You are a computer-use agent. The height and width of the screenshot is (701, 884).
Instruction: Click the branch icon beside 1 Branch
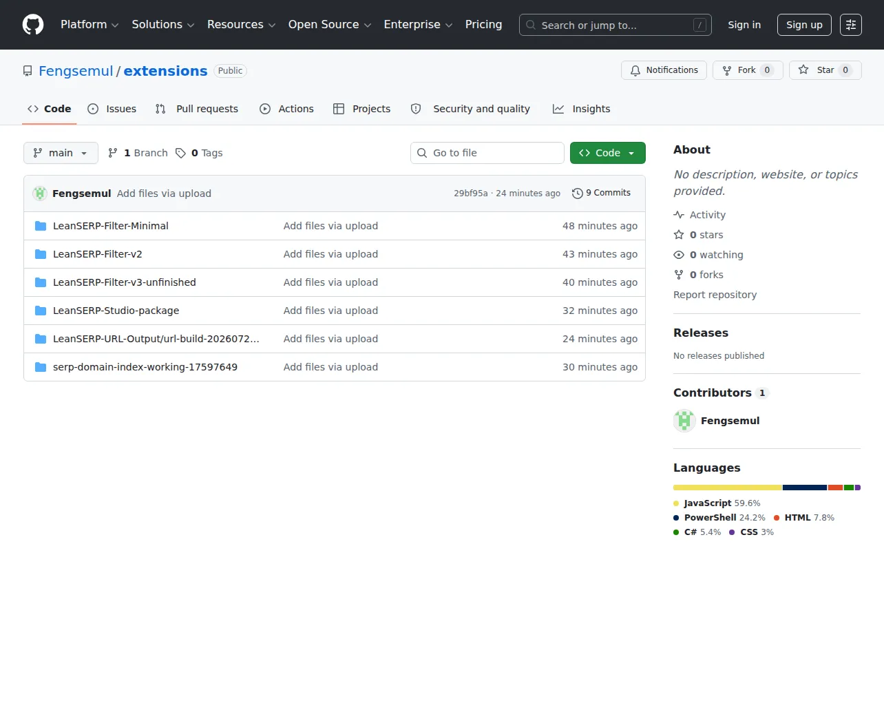pyautogui.click(x=113, y=153)
